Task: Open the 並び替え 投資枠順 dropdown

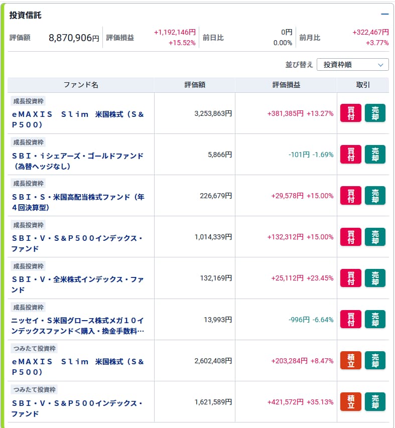Action: [352, 65]
